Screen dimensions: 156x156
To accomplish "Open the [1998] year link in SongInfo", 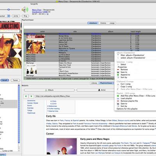I will pos(45,12).
